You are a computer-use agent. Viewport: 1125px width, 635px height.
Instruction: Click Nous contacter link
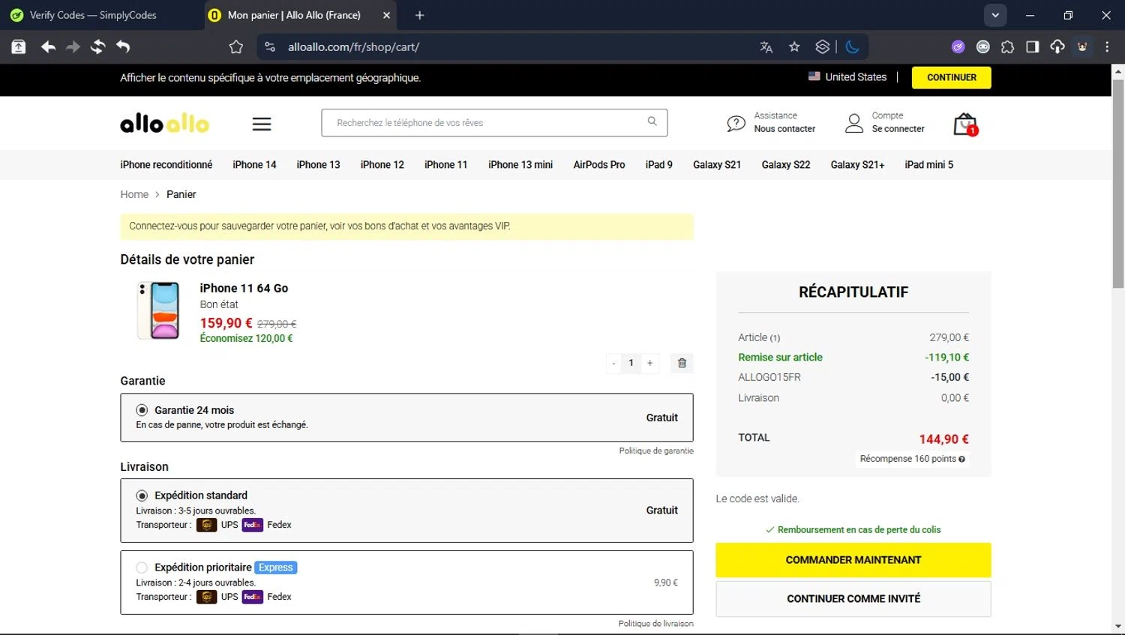(x=784, y=129)
